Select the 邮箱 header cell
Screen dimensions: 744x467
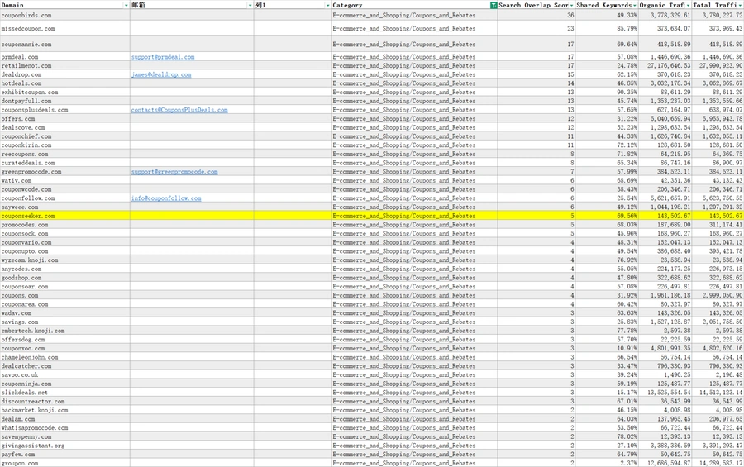[192, 5]
